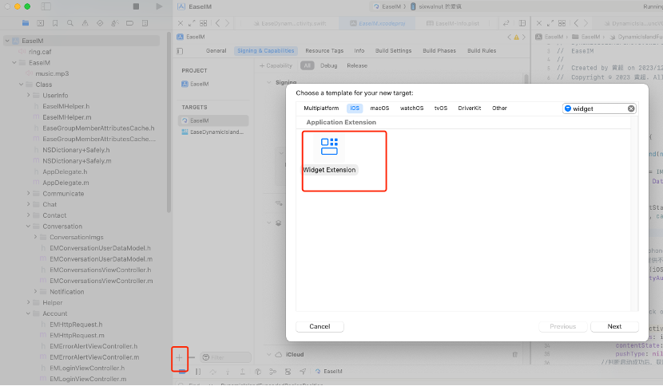The width and height of the screenshot is (663, 386).
Task: Go forward in editor history
Action: 227,23
